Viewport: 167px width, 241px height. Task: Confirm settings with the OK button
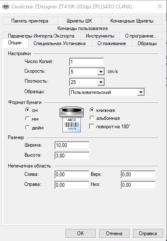pos(80,233)
